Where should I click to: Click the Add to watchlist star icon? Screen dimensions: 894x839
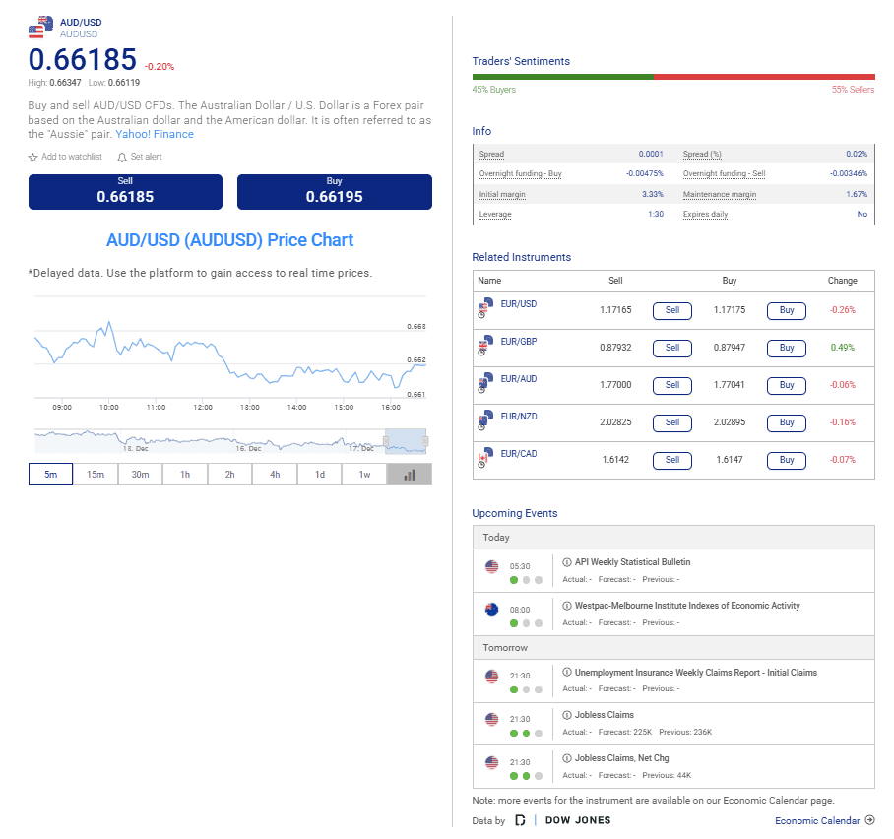[33, 158]
